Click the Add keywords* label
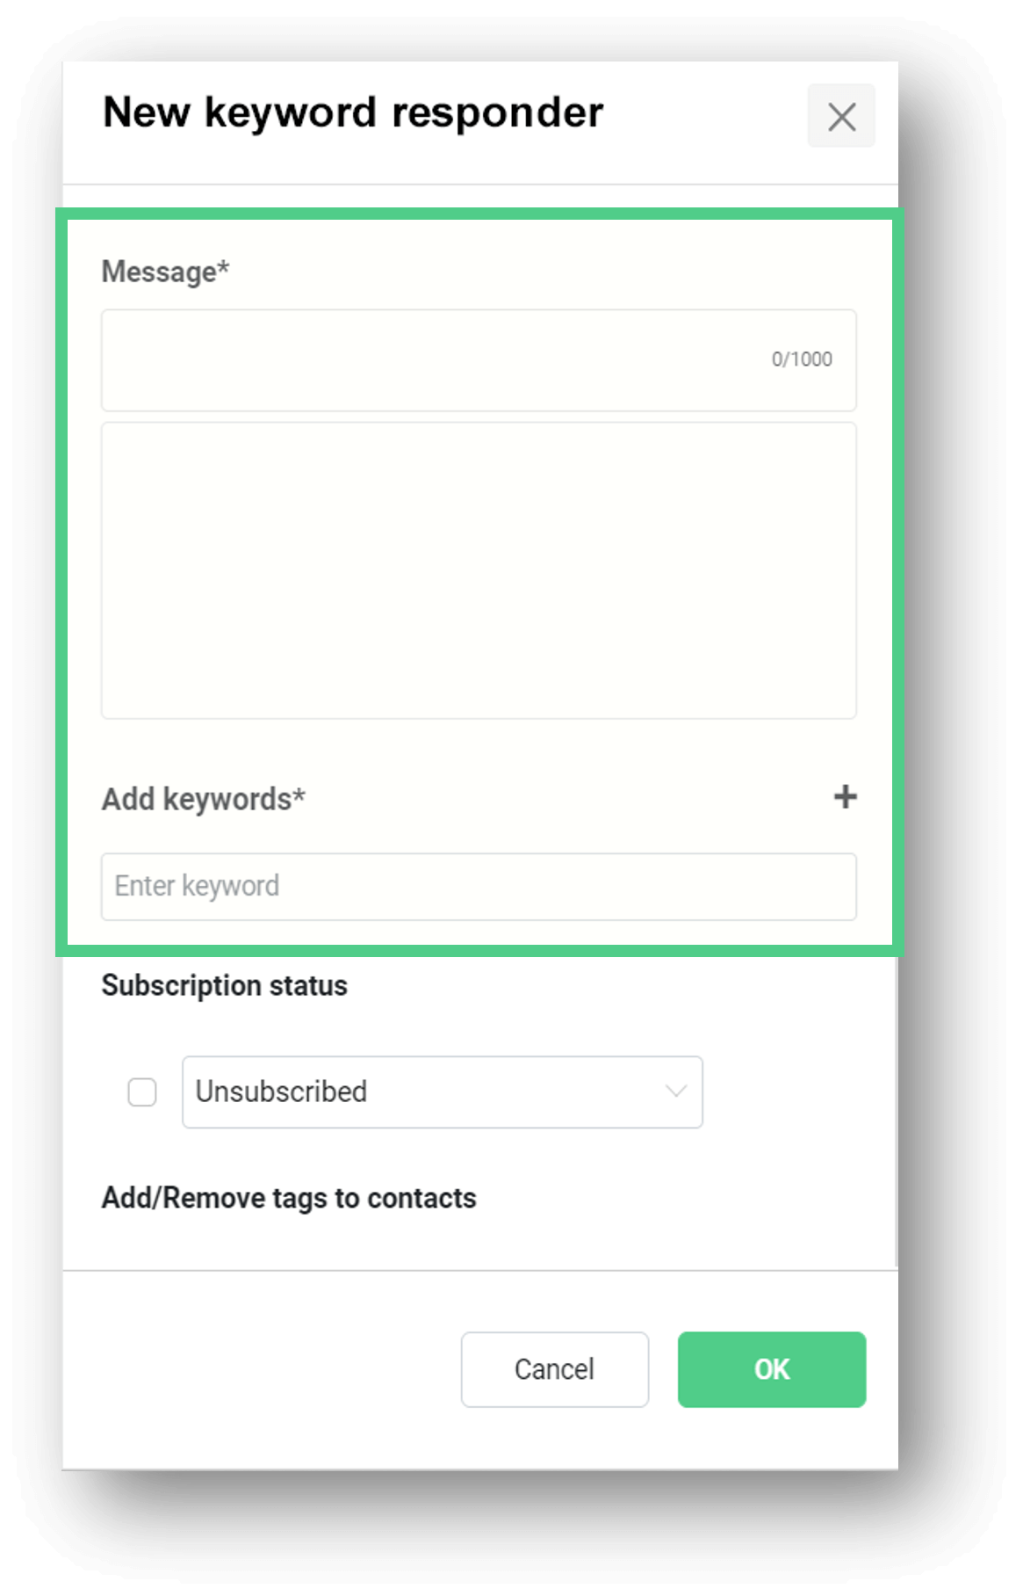Image resolution: width=1023 pixels, height=1596 pixels. (203, 799)
